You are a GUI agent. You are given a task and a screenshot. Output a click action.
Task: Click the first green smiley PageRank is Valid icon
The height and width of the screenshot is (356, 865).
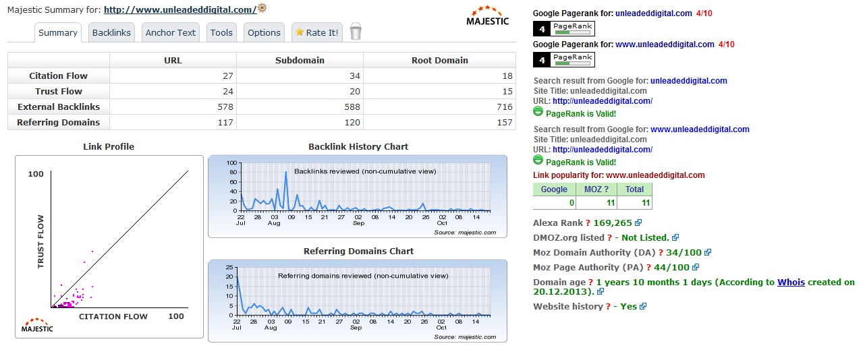pos(538,112)
